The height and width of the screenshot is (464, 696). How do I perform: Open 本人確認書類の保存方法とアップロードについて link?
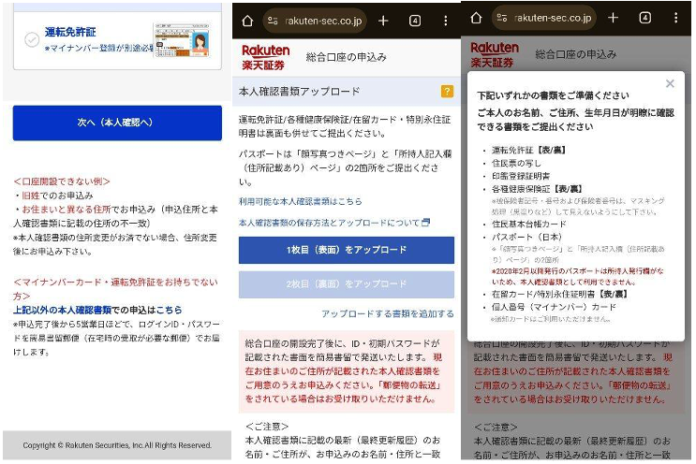[x=329, y=223]
